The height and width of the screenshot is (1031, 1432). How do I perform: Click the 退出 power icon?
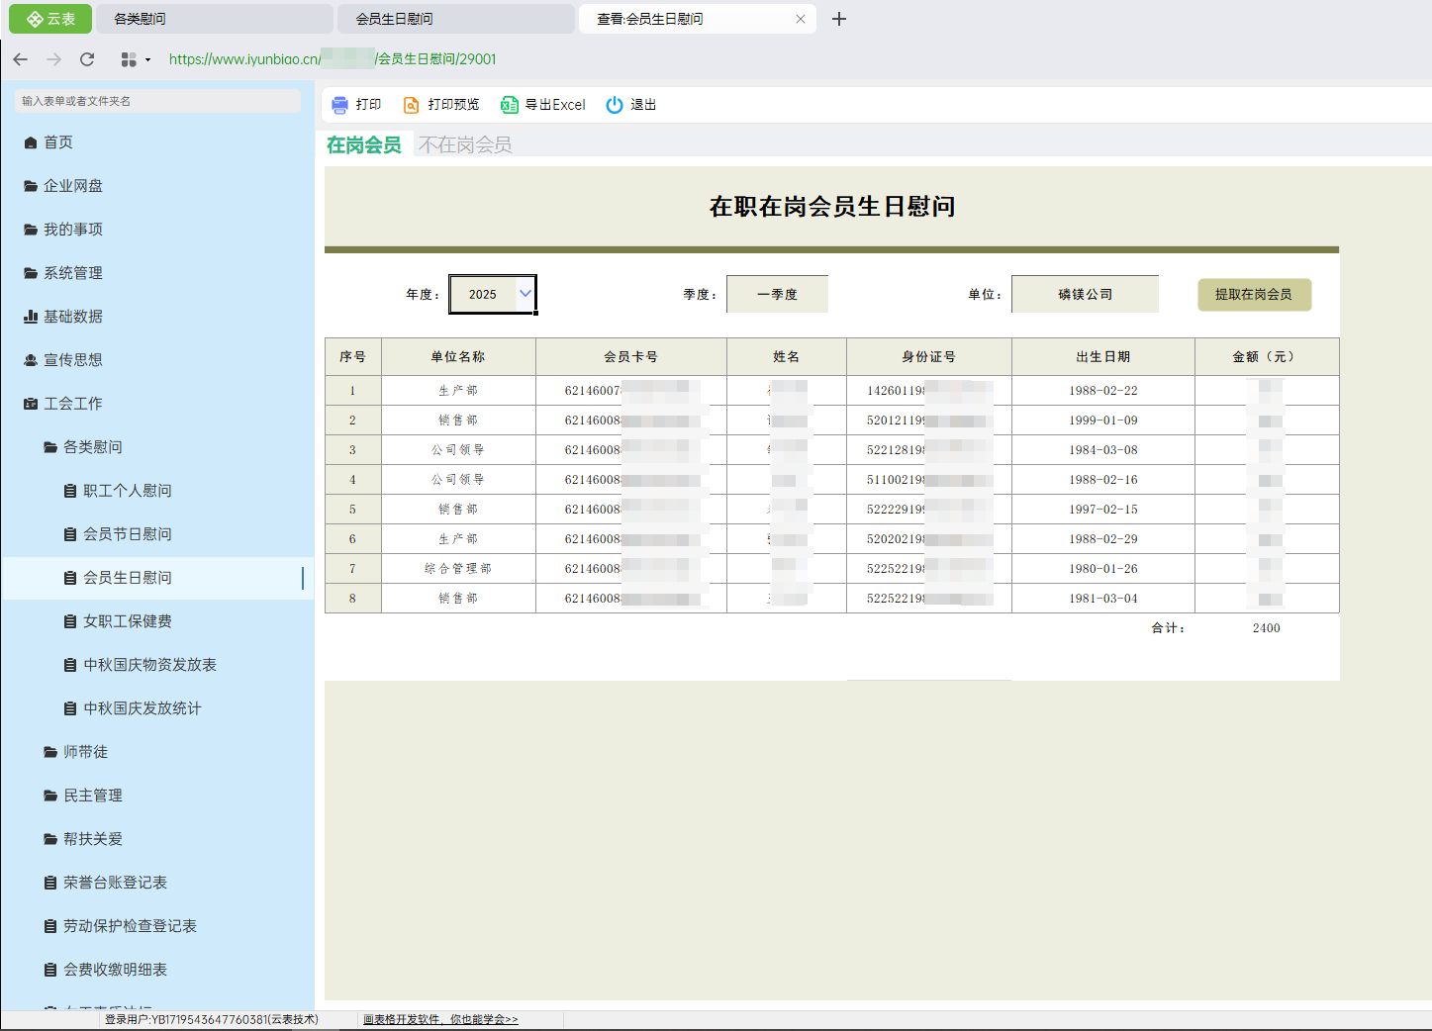[x=615, y=105]
